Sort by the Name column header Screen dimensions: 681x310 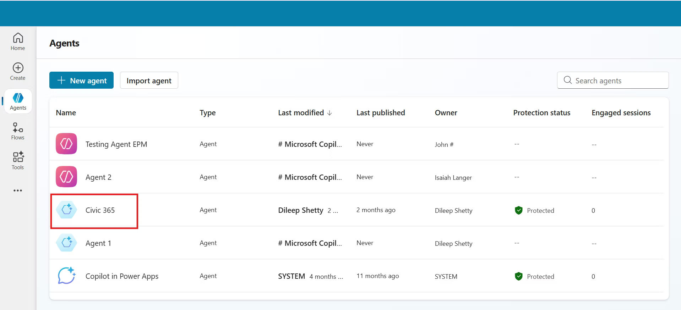click(x=66, y=113)
